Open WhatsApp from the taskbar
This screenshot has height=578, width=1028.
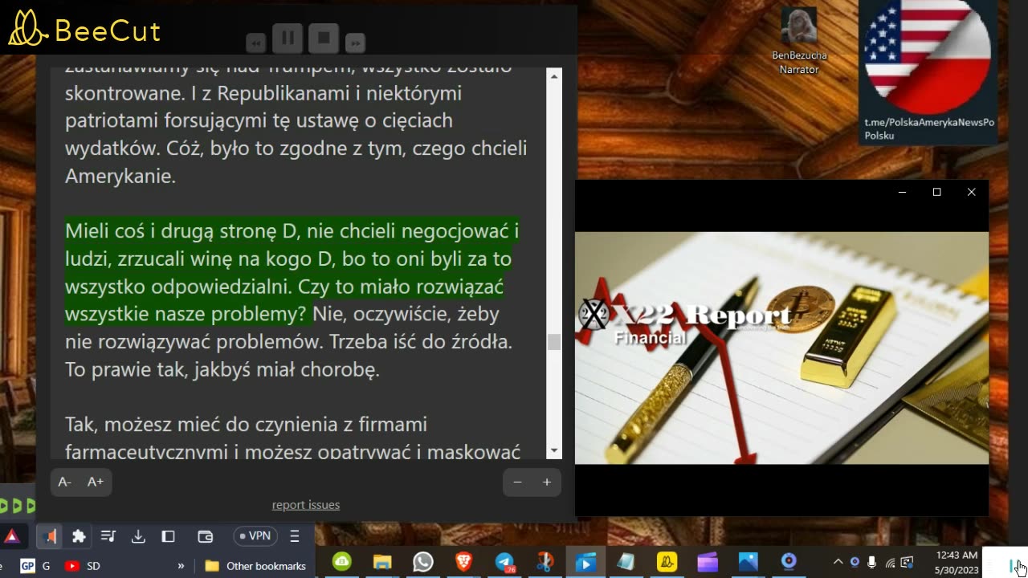click(x=423, y=562)
